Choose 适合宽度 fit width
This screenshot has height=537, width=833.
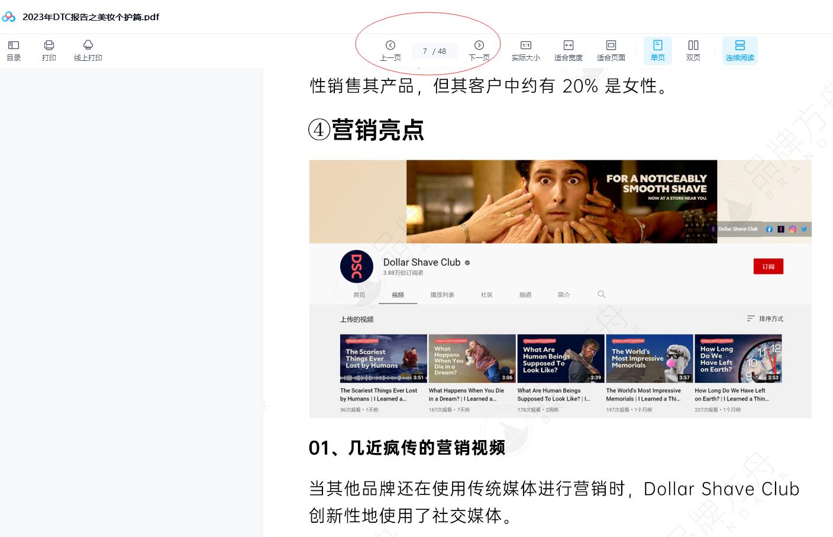pos(568,50)
